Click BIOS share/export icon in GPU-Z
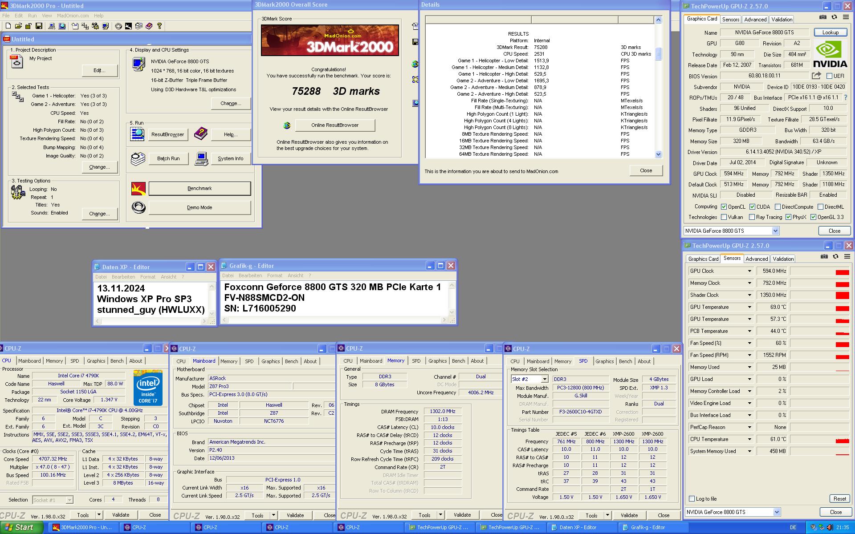The height and width of the screenshot is (534, 855). pos(816,76)
